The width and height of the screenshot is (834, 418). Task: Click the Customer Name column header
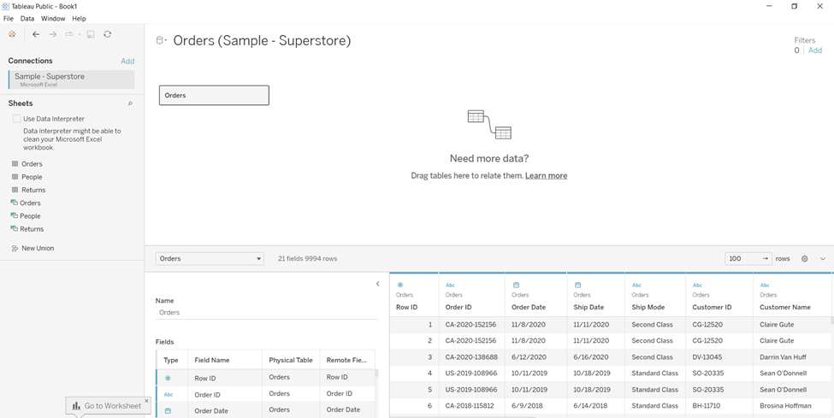tap(785, 308)
